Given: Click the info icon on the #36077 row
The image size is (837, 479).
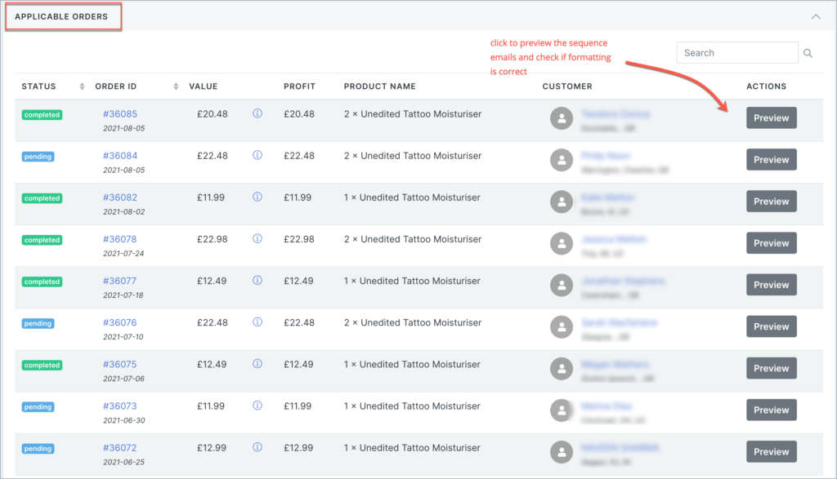Looking at the screenshot, I should click(x=257, y=281).
